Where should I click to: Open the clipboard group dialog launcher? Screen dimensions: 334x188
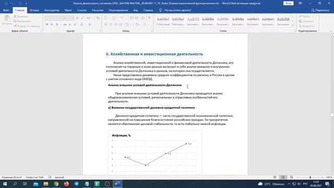(x=41, y=31)
